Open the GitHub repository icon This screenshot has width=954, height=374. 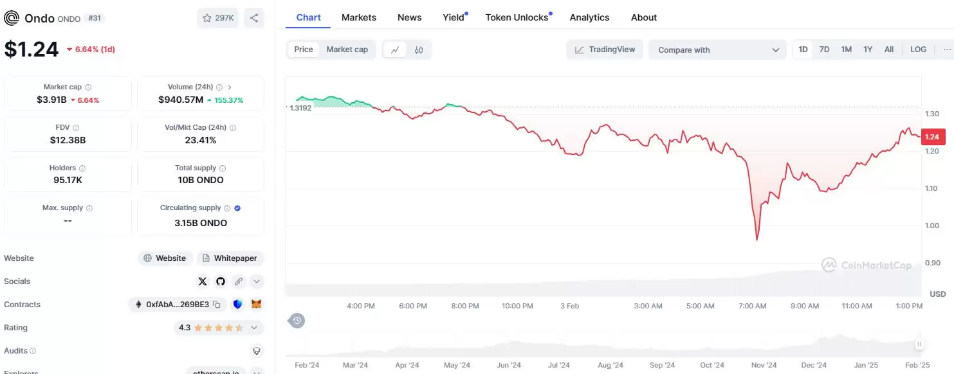pyautogui.click(x=221, y=281)
